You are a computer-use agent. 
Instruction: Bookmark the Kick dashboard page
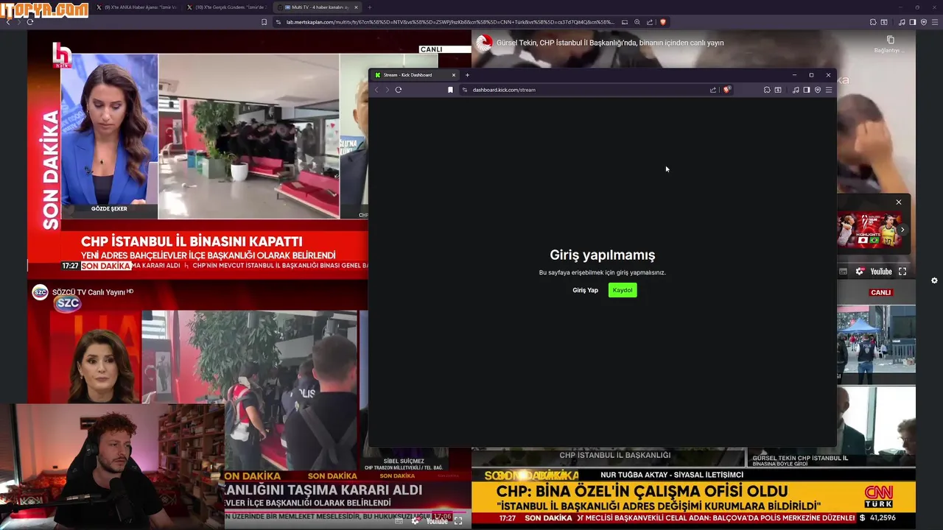(450, 90)
